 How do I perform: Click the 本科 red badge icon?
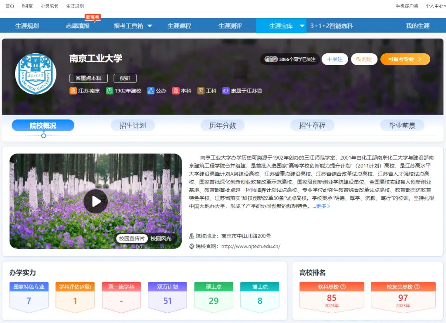(x=176, y=91)
